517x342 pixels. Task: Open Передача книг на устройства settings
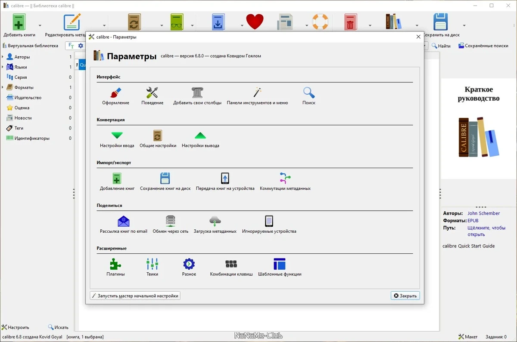(225, 182)
